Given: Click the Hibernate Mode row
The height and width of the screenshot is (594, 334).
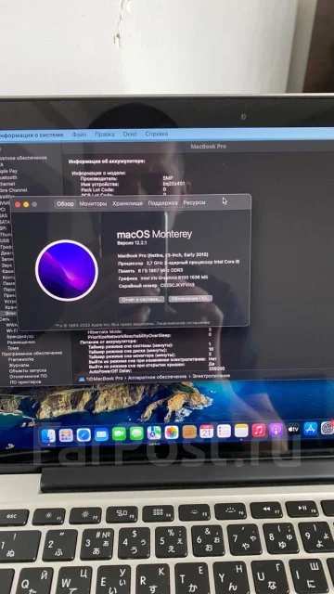Looking at the screenshot, I should coord(150,331).
